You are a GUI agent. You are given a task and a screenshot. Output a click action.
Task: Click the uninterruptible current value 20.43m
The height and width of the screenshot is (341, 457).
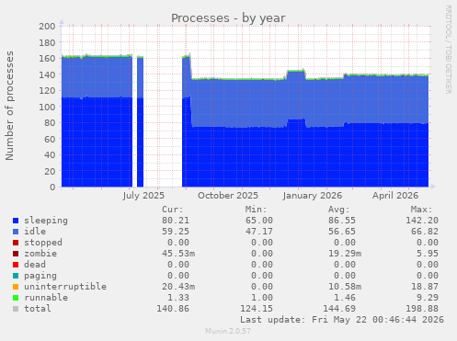pos(178,287)
